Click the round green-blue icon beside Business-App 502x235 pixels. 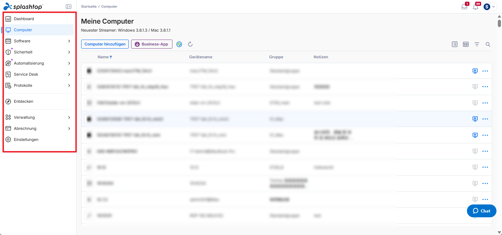(x=179, y=44)
